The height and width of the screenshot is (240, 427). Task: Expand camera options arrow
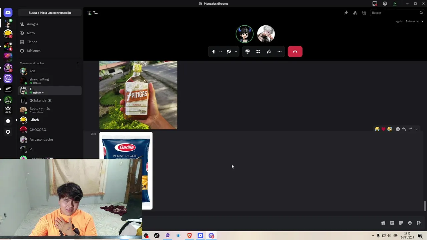tap(236, 52)
